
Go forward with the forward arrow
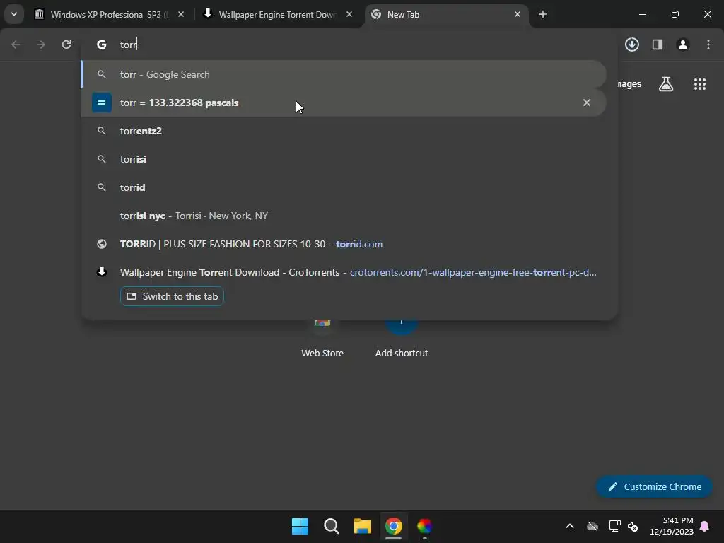pyautogui.click(x=41, y=45)
